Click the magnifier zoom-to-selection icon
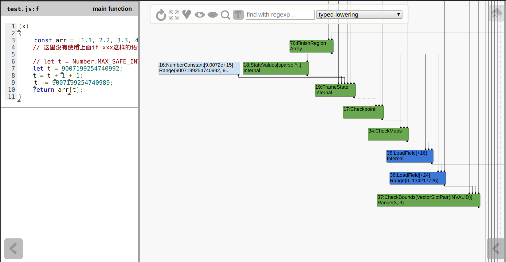The width and height of the screenshot is (506, 262). tap(226, 15)
